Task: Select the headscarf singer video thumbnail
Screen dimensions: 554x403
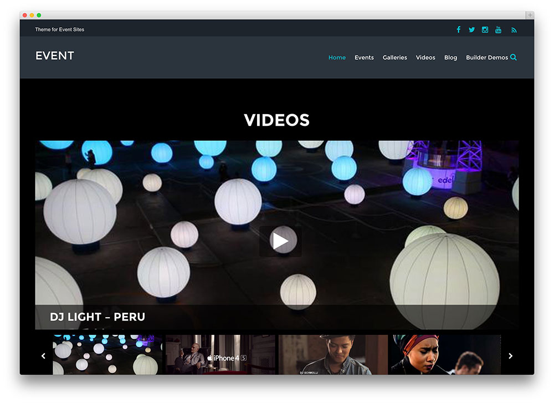Action: tap(446, 355)
